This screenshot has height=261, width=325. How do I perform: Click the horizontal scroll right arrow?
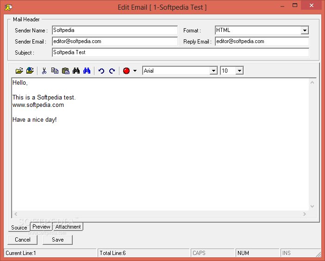click(305, 214)
